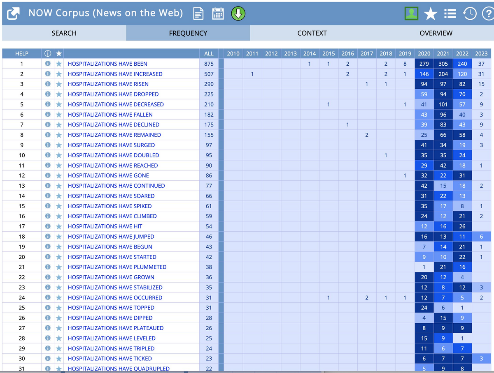Screen dimensions: 494x373
Task: Click the green download arrow icon
Action: [x=238, y=14]
